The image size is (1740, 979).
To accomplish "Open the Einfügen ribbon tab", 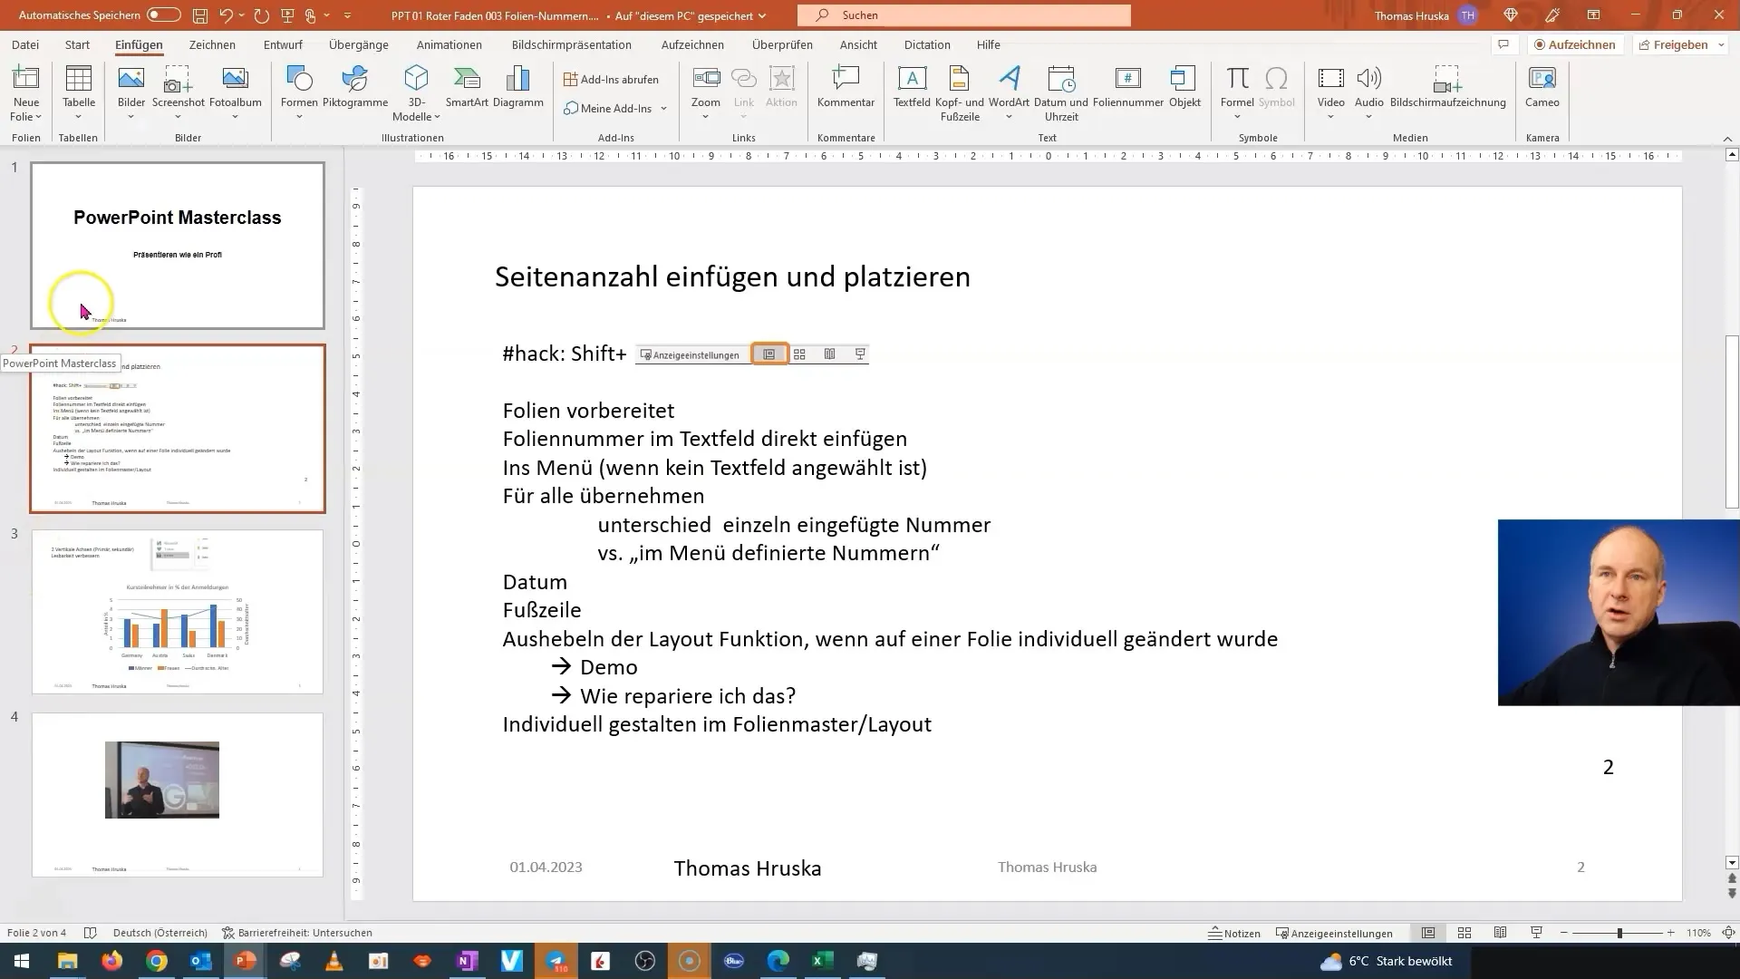I will (x=138, y=44).
